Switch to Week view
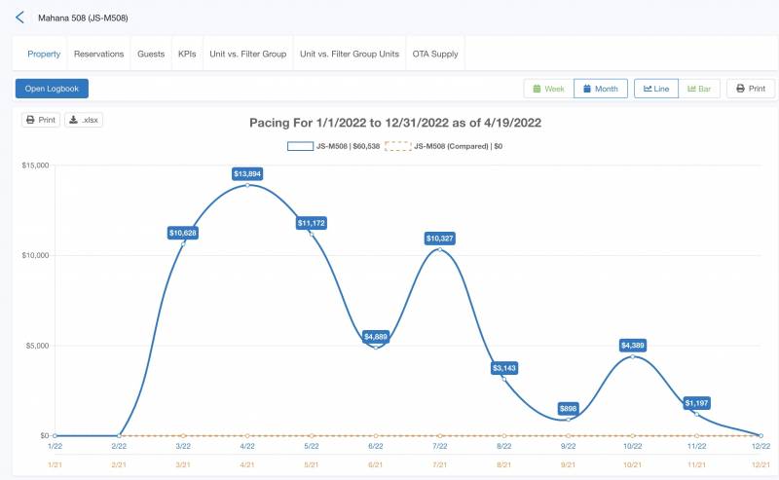Viewport: 779px width, 480px height. 547,89
